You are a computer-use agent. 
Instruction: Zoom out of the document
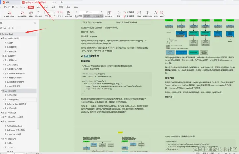click(x=58, y=12)
